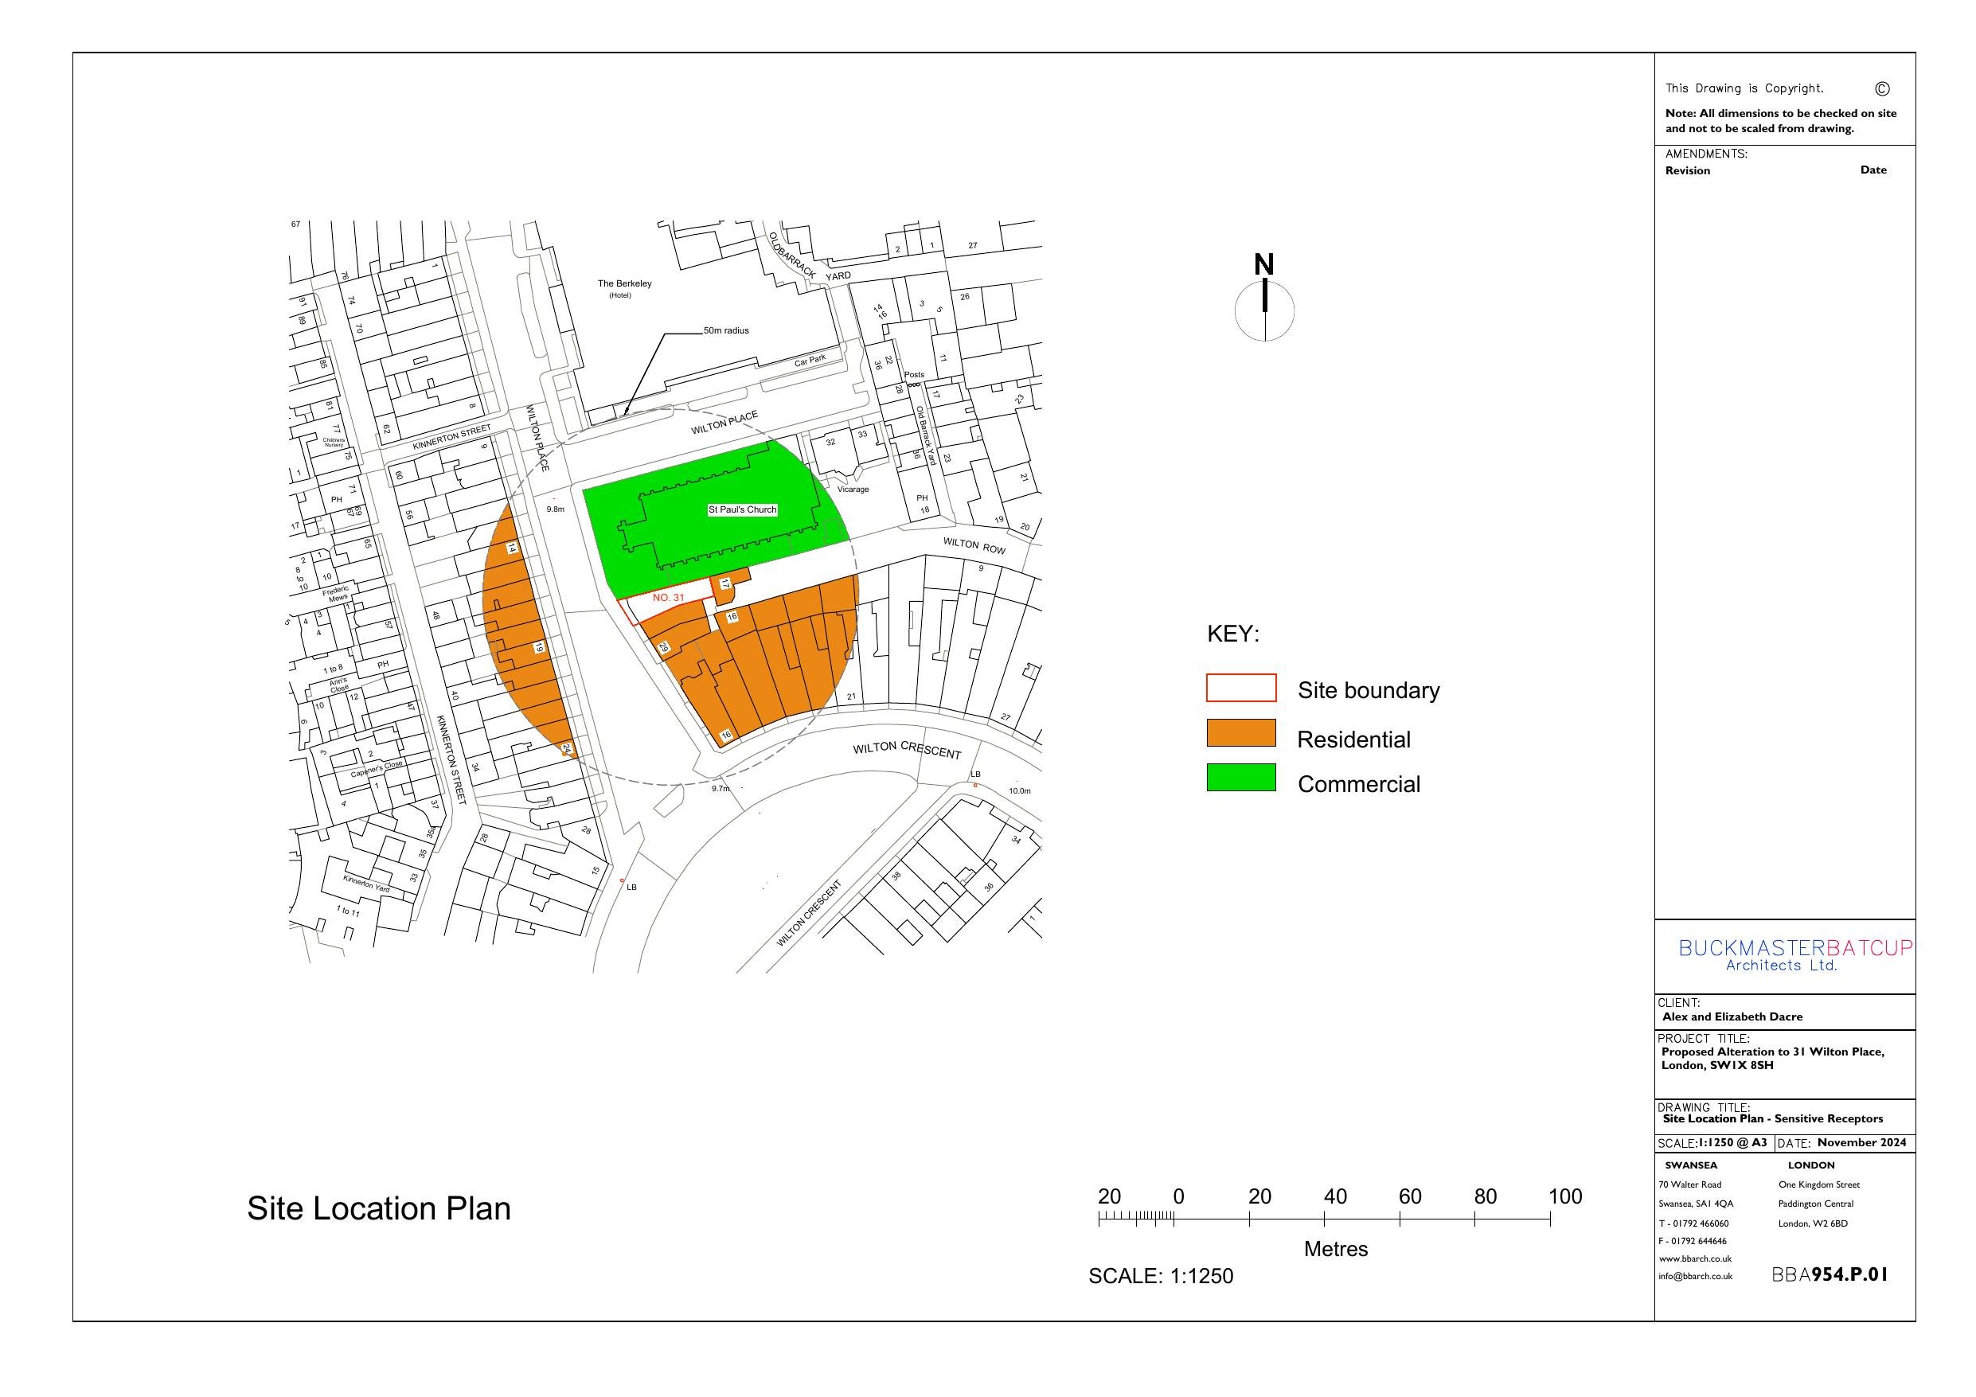Click the SCALE: 1:1250 text below scale bar
This screenshot has width=1976, height=1397.
[1160, 1276]
